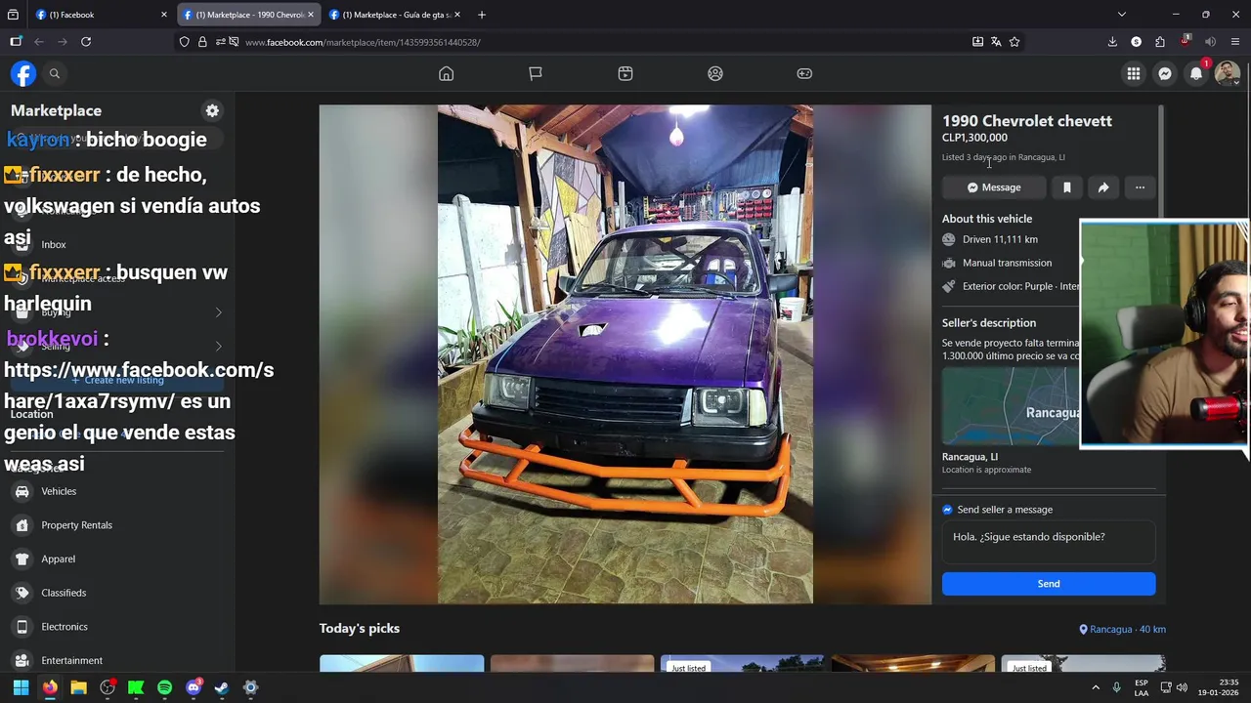
Task: Open the Facebook home logo
Action: click(23, 73)
